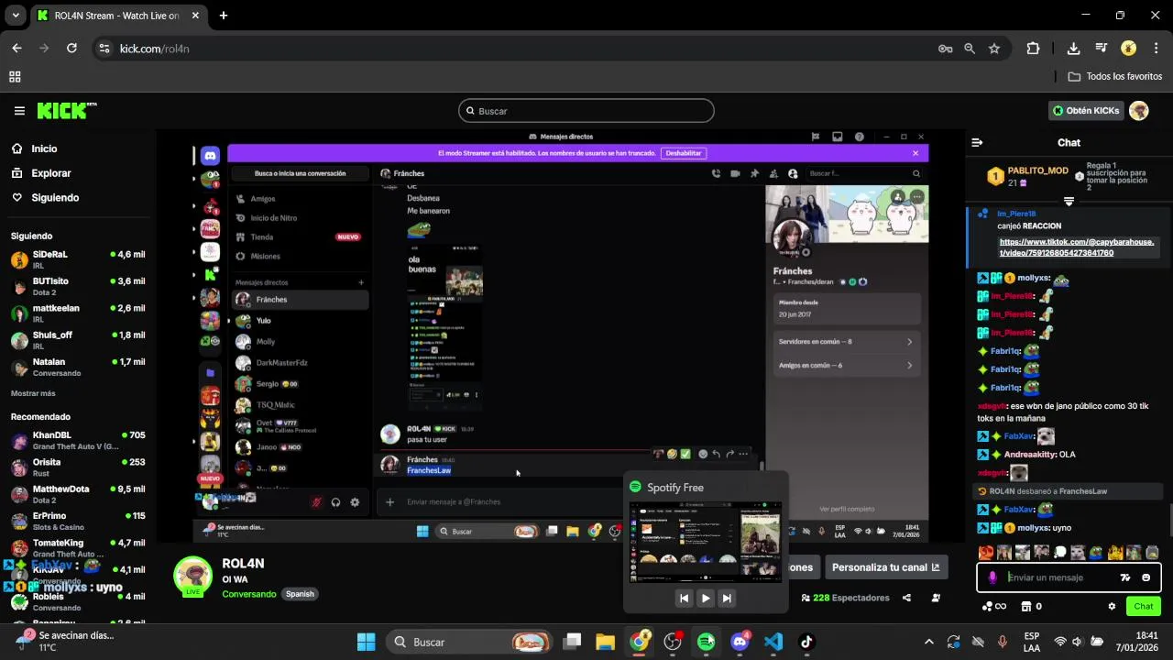
Task: Click the zoom magnifier icon in address bar
Action: click(970, 49)
